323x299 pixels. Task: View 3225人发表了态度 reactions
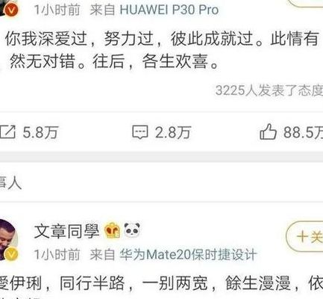point(269,90)
